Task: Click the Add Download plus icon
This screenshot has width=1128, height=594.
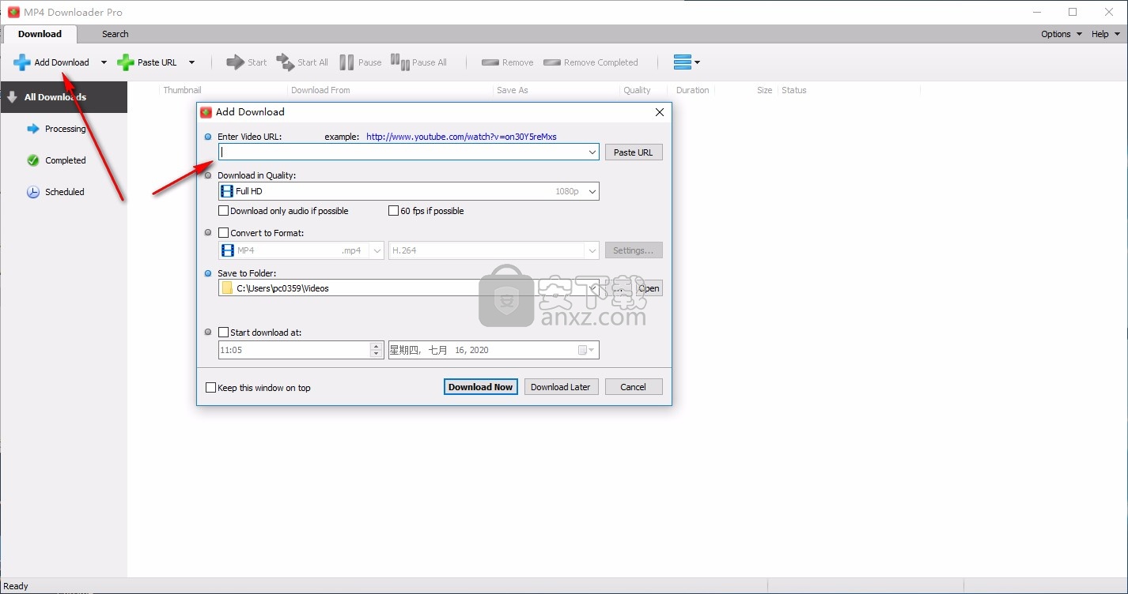Action: pyautogui.click(x=22, y=62)
